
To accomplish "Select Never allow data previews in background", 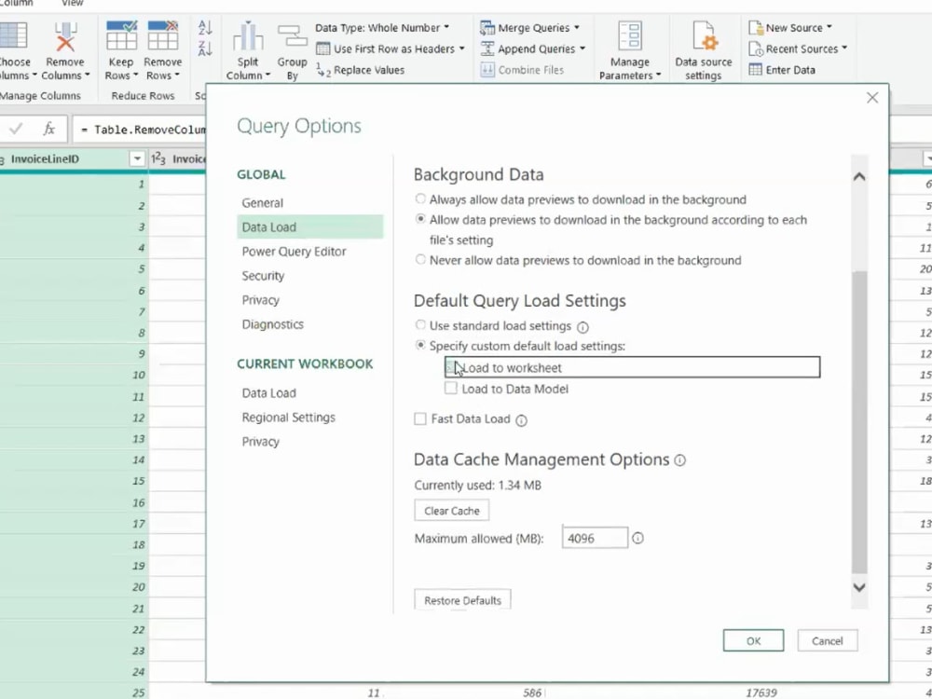I will [x=420, y=259].
